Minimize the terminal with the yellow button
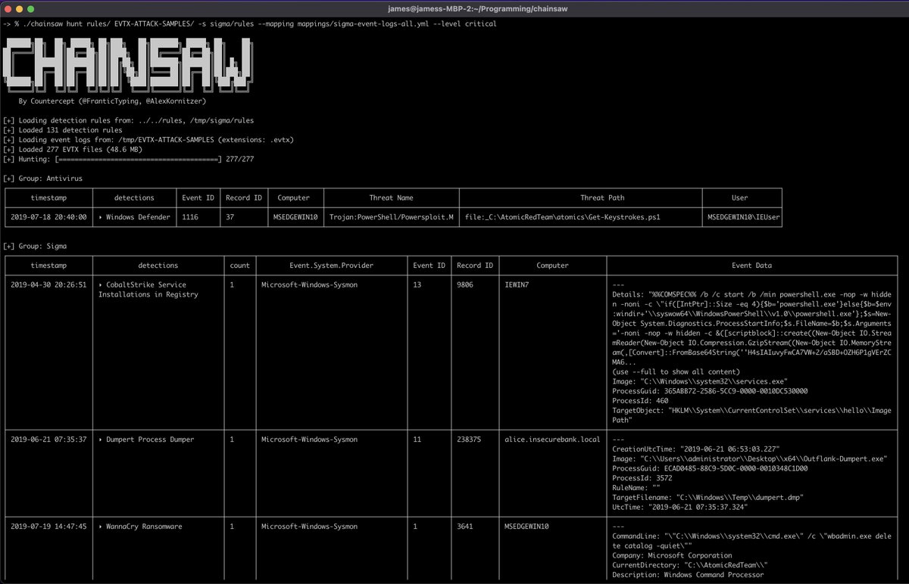 point(20,8)
